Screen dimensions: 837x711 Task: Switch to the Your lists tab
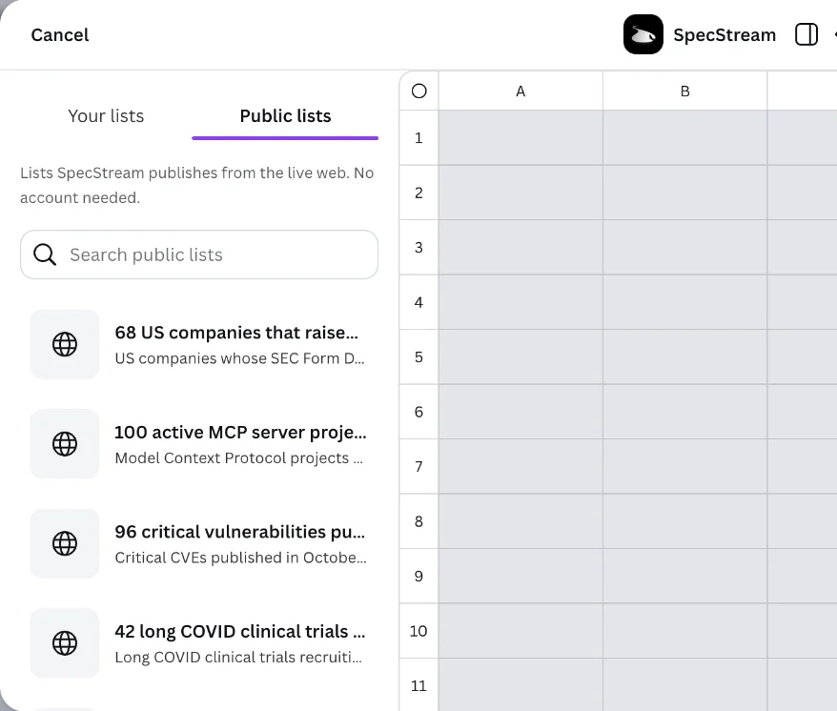coord(106,116)
